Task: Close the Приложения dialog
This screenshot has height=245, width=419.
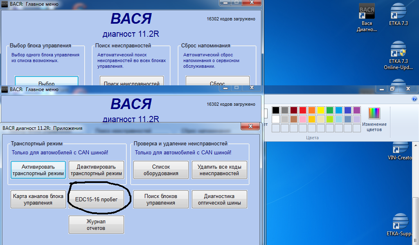Action: coord(250,126)
